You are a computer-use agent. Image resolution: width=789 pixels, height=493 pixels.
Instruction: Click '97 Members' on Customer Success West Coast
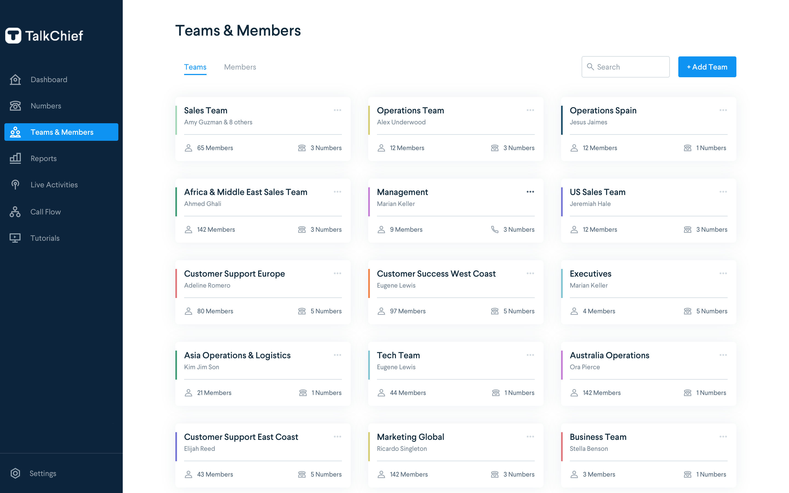[x=408, y=311]
